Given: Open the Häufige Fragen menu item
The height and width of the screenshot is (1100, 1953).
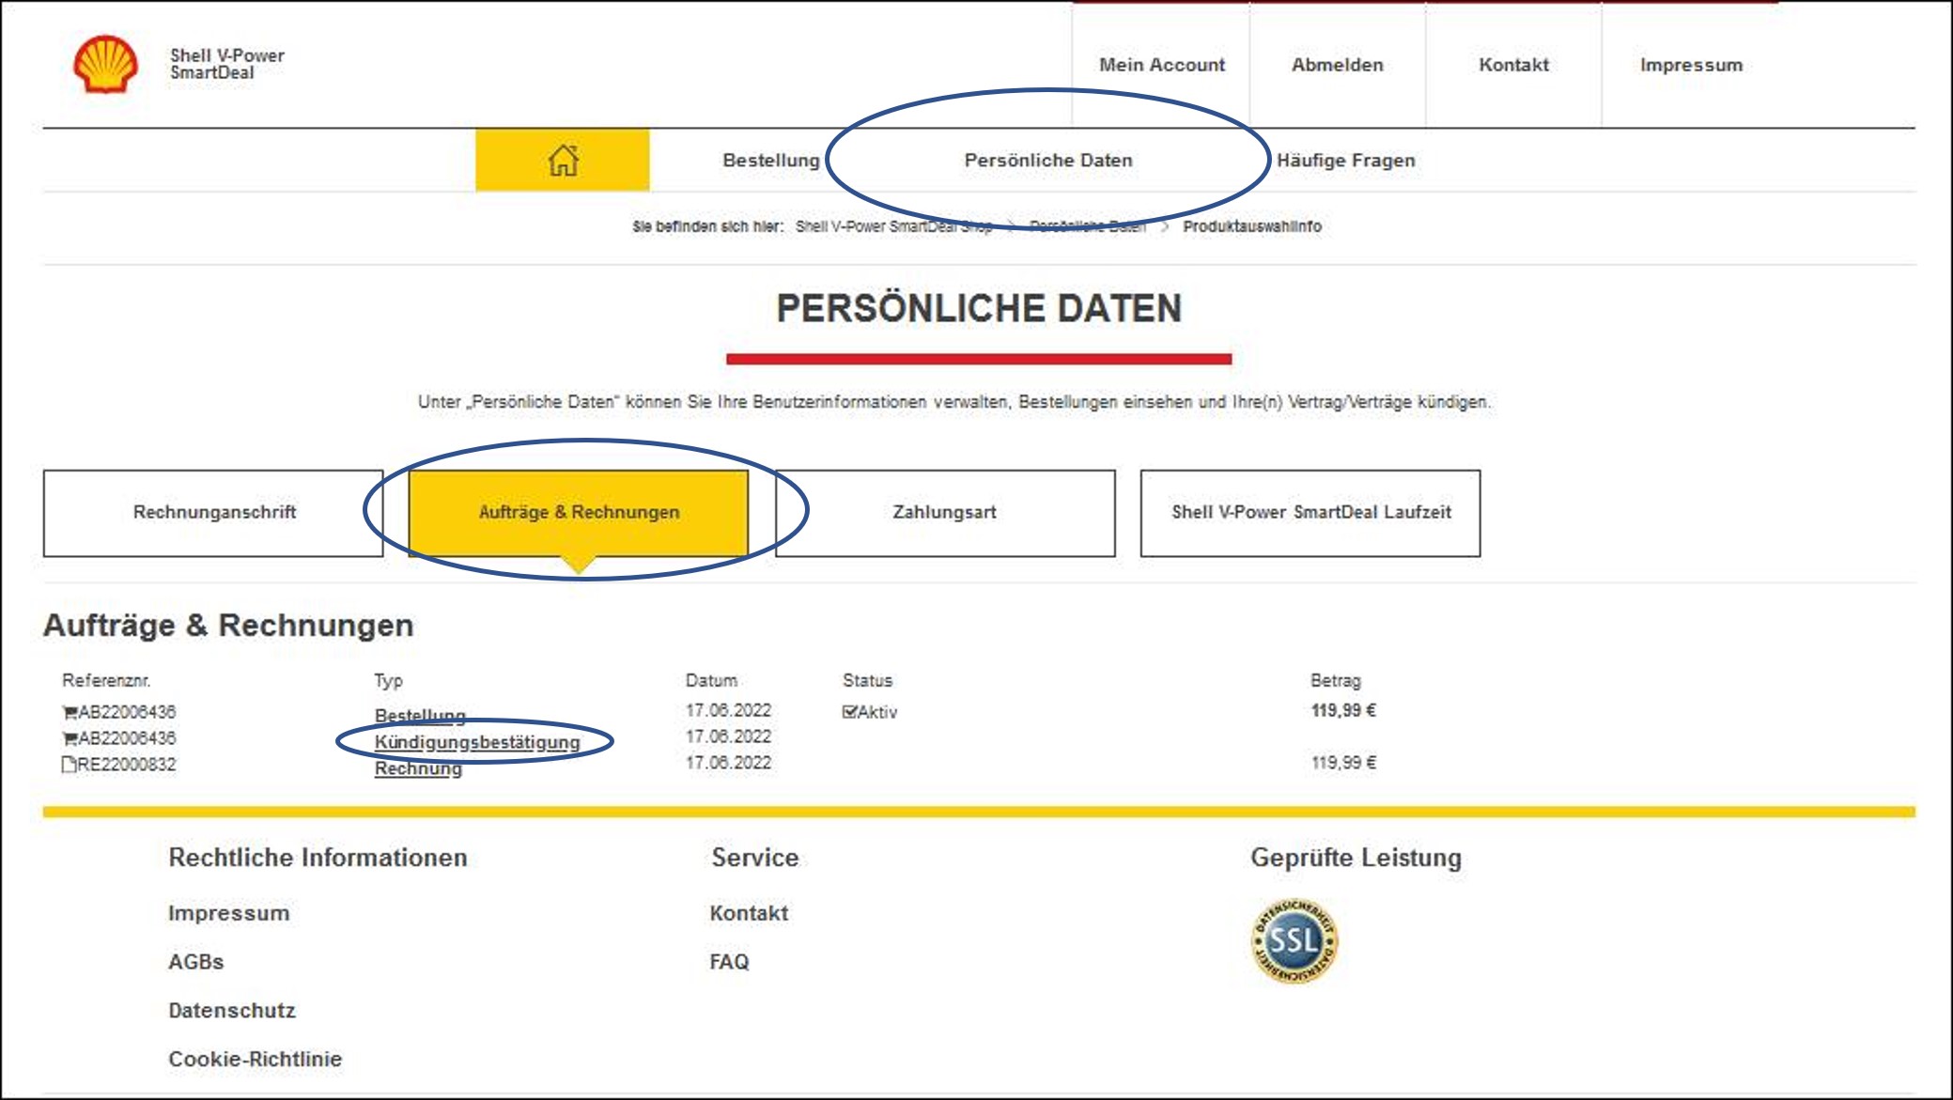Looking at the screenshot, I should 1345,161.
